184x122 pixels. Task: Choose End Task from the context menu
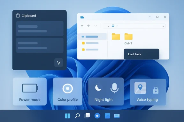tap(142, 54)
